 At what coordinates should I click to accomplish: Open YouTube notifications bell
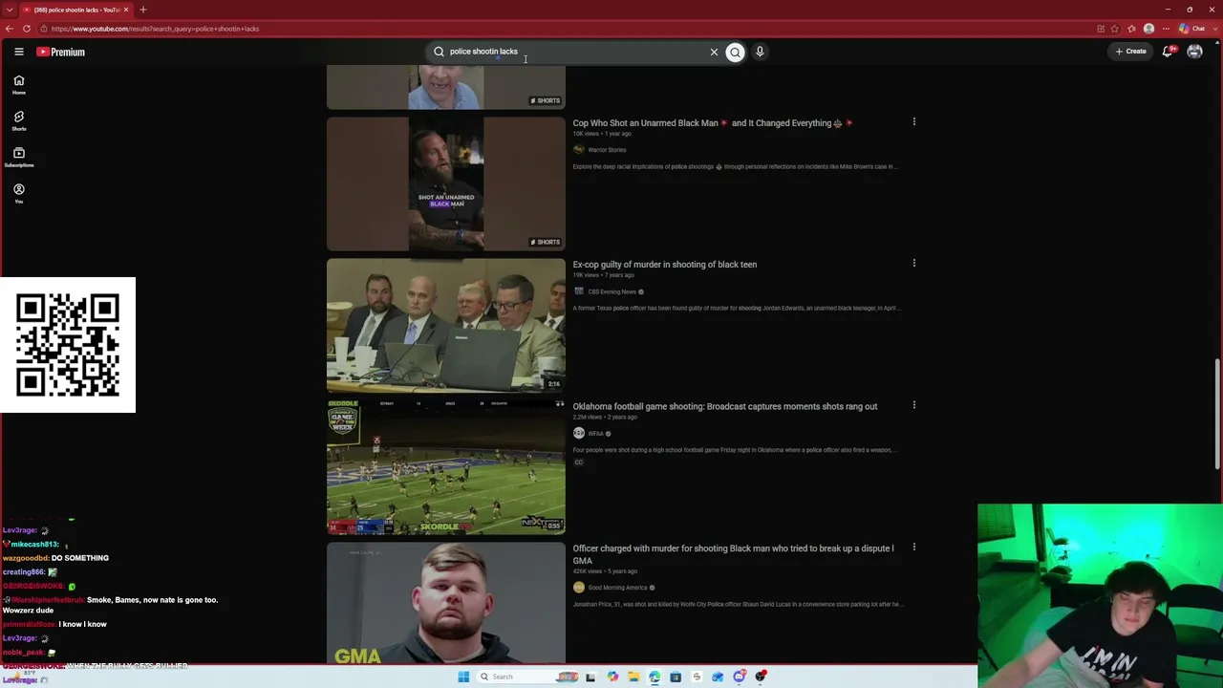click(x=1168, y=52)
